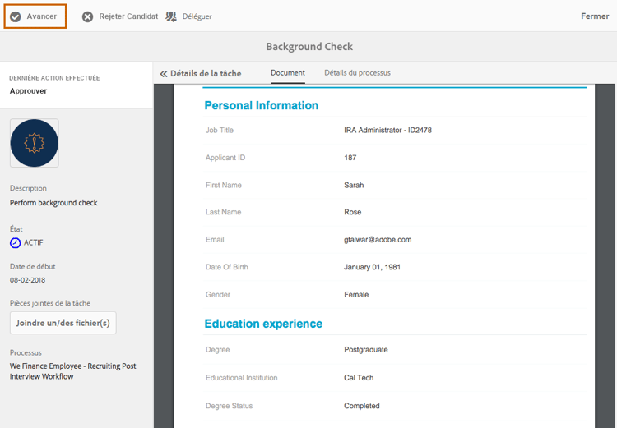The height and width of the screenshot is (428, 617).
Task: Click the Personal Information heading
Action: (x=262, y=105)
